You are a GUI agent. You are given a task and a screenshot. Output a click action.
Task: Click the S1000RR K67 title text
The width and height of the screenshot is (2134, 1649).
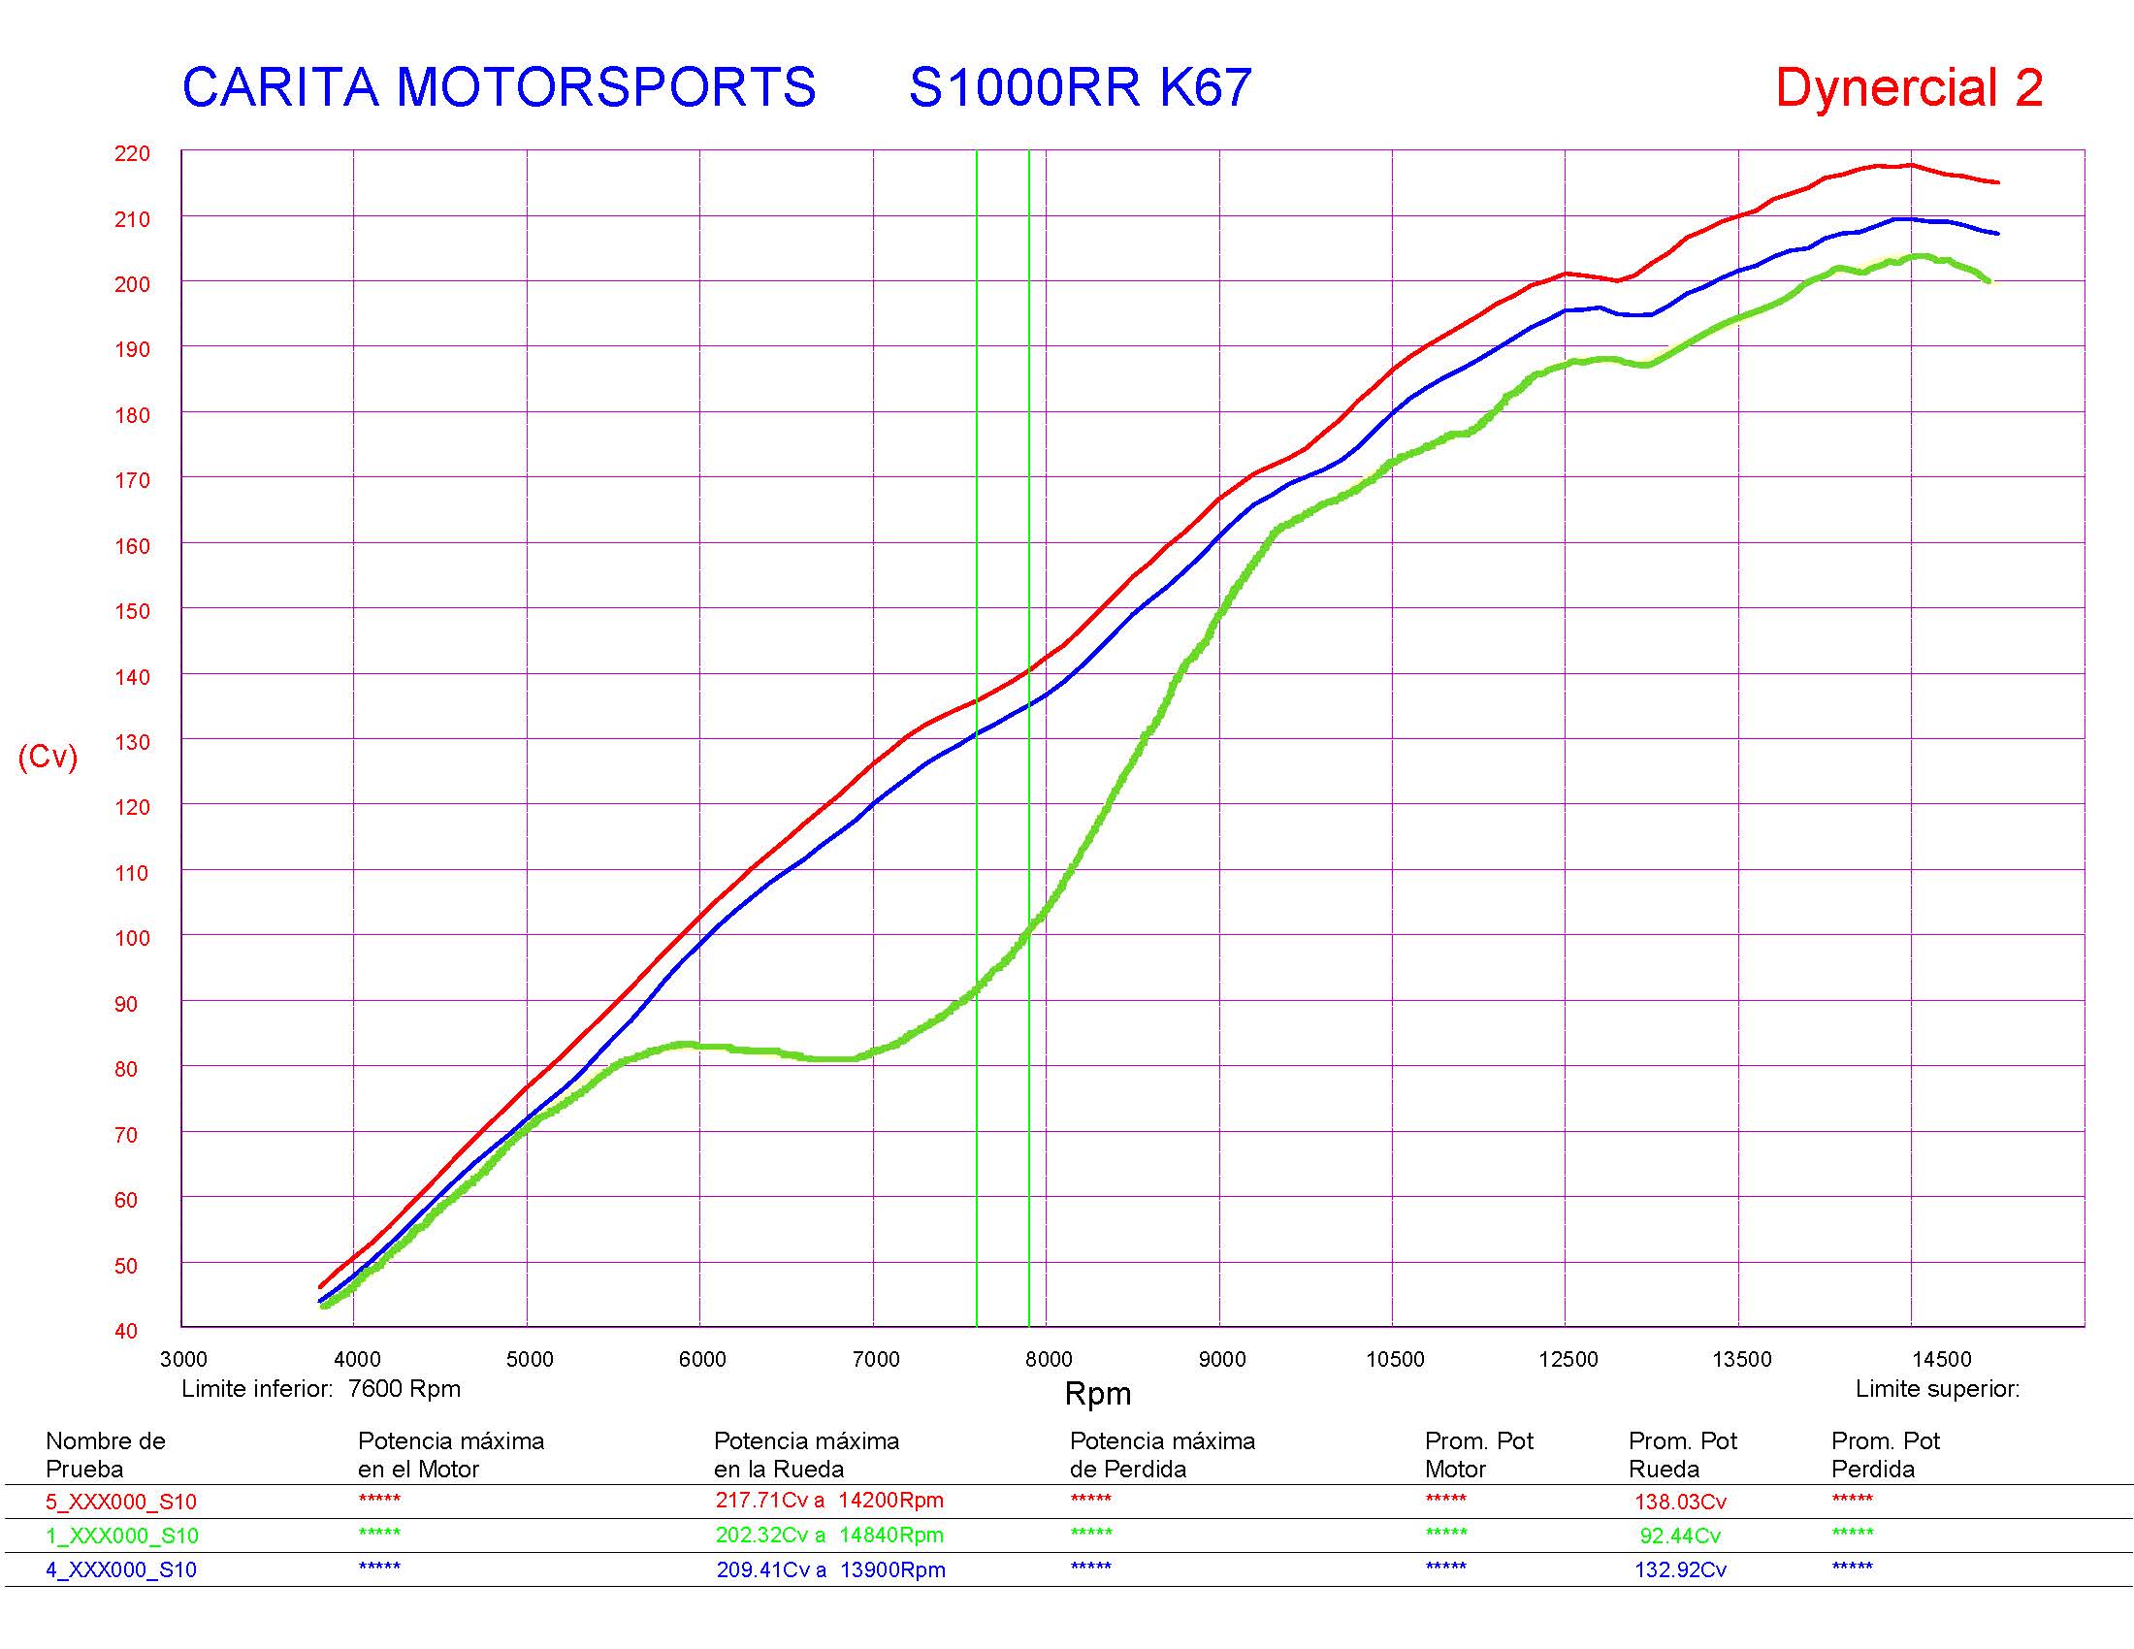point(1080,88)
